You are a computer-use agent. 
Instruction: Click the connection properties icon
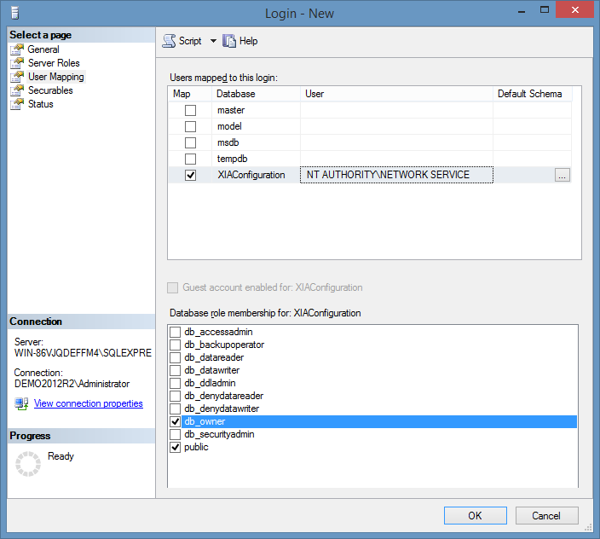pyautogui.click(x=21, y=403)
